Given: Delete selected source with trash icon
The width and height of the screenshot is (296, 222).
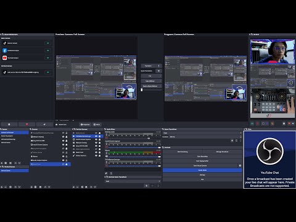Looking at the screenshot, I should pos(35,187).
